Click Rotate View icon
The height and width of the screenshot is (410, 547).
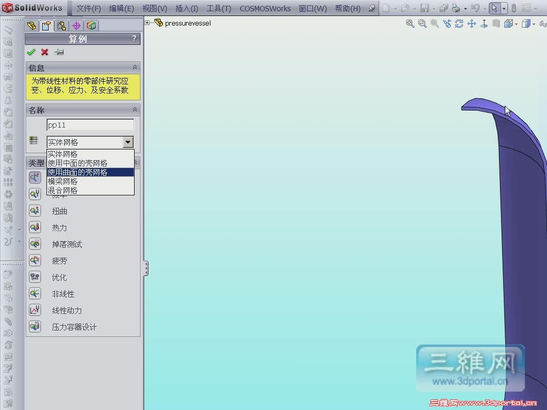(x=459, y=23)
